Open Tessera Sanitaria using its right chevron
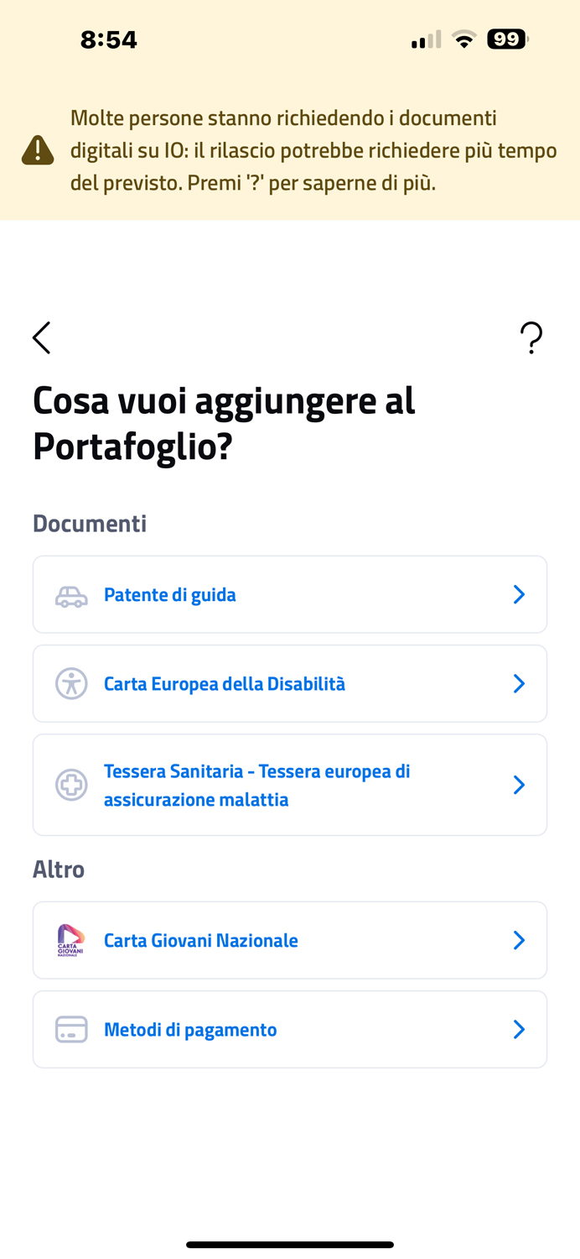 (x=519, y=785)
